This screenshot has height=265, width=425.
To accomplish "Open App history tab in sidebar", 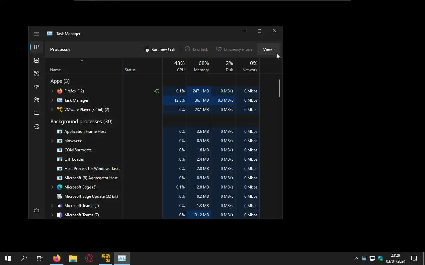I will pos(37,74).
